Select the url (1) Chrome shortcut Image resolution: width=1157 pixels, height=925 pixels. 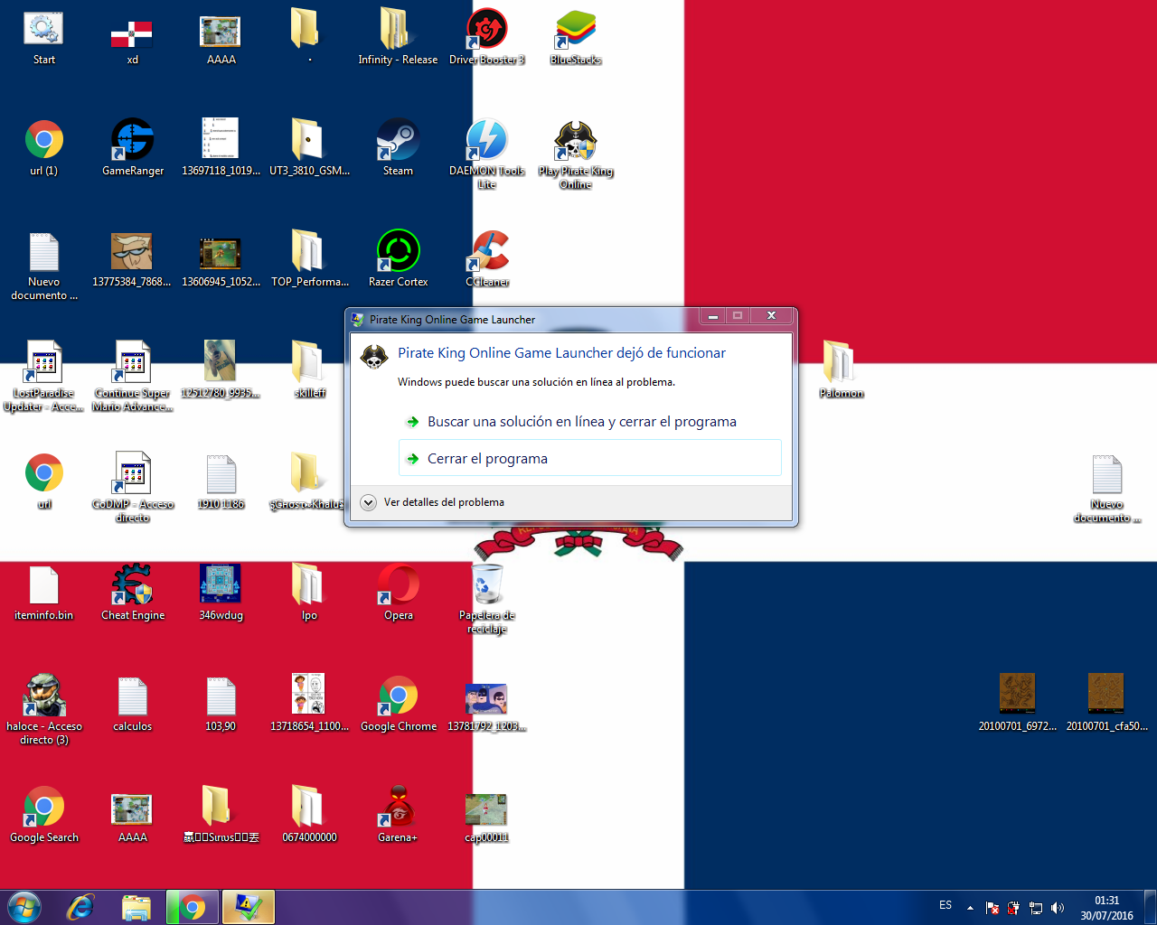pyautogui.click(x=43, y=147)
